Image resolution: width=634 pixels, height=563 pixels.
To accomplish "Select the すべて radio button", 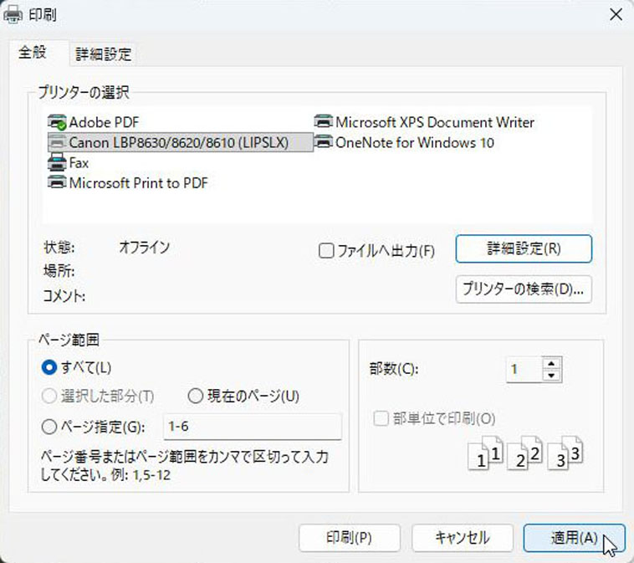I will (x=49, y=367).
